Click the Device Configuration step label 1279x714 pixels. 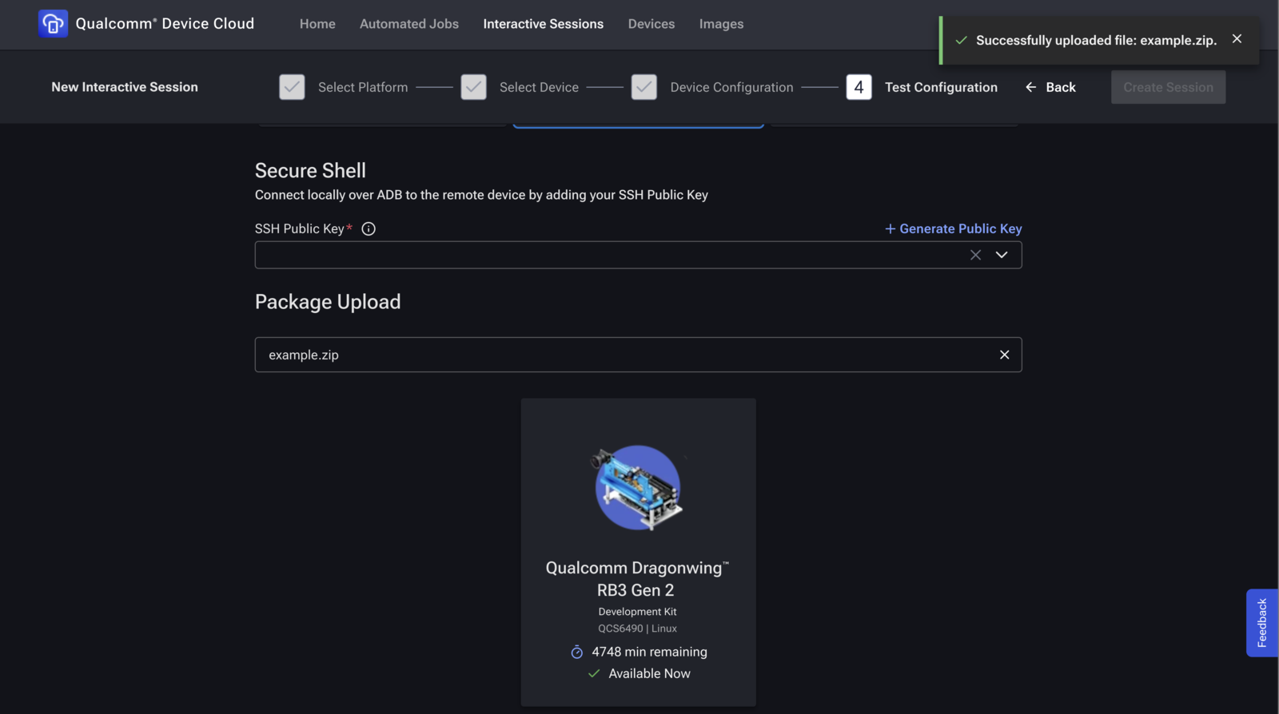tap(731, 87)
